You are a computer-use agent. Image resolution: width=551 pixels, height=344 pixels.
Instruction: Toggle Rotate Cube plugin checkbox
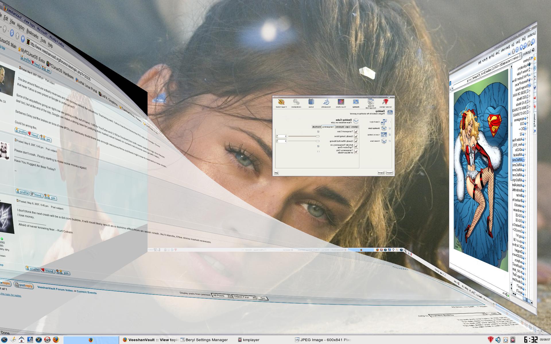click(390, 141)
